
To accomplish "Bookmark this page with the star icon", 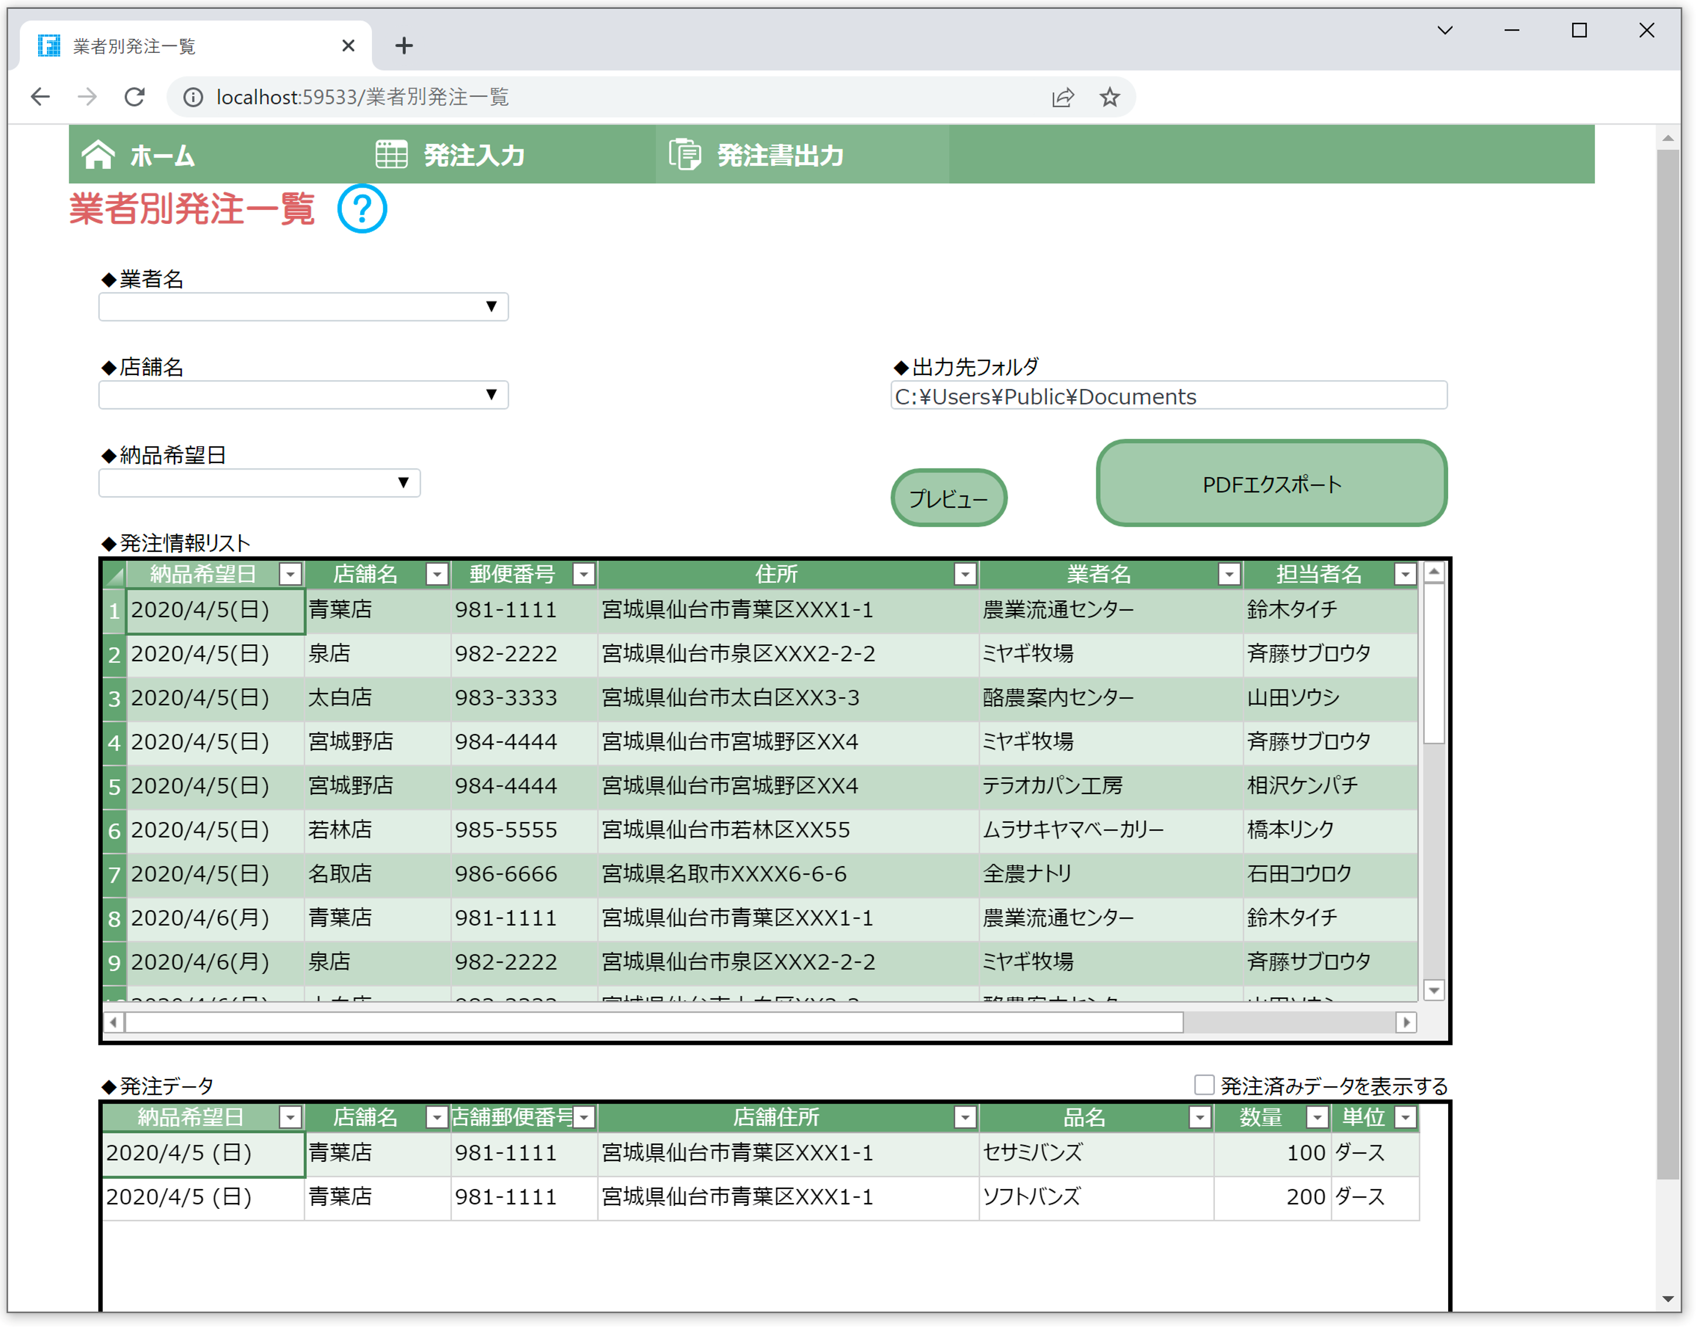I will (x=1110, y=97).
